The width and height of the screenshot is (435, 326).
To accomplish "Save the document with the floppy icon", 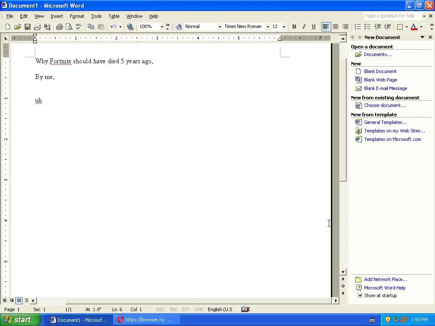I will (x=28, y=27).
